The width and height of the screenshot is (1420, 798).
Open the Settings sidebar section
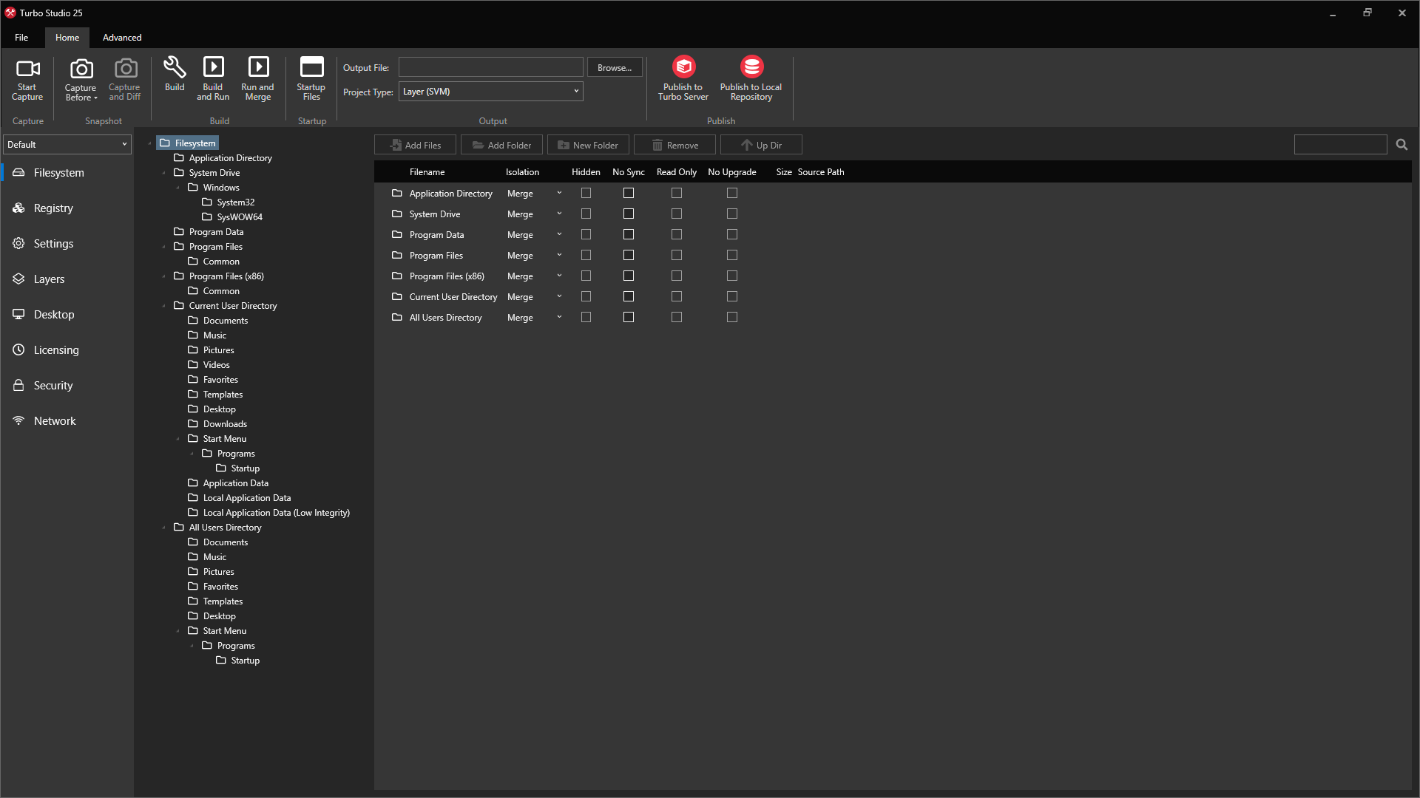coord(67,244)
